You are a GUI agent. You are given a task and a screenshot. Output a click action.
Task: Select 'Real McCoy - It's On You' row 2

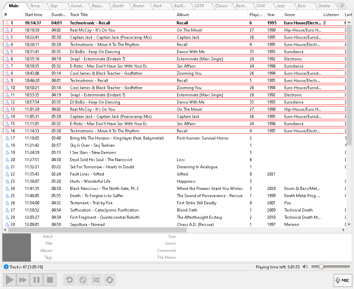[174, 30]
